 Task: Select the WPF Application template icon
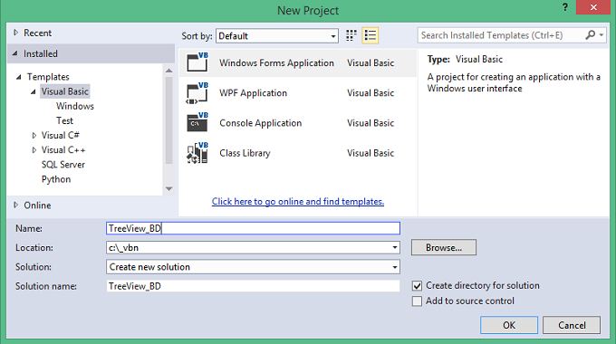click(x=197, y=93)
